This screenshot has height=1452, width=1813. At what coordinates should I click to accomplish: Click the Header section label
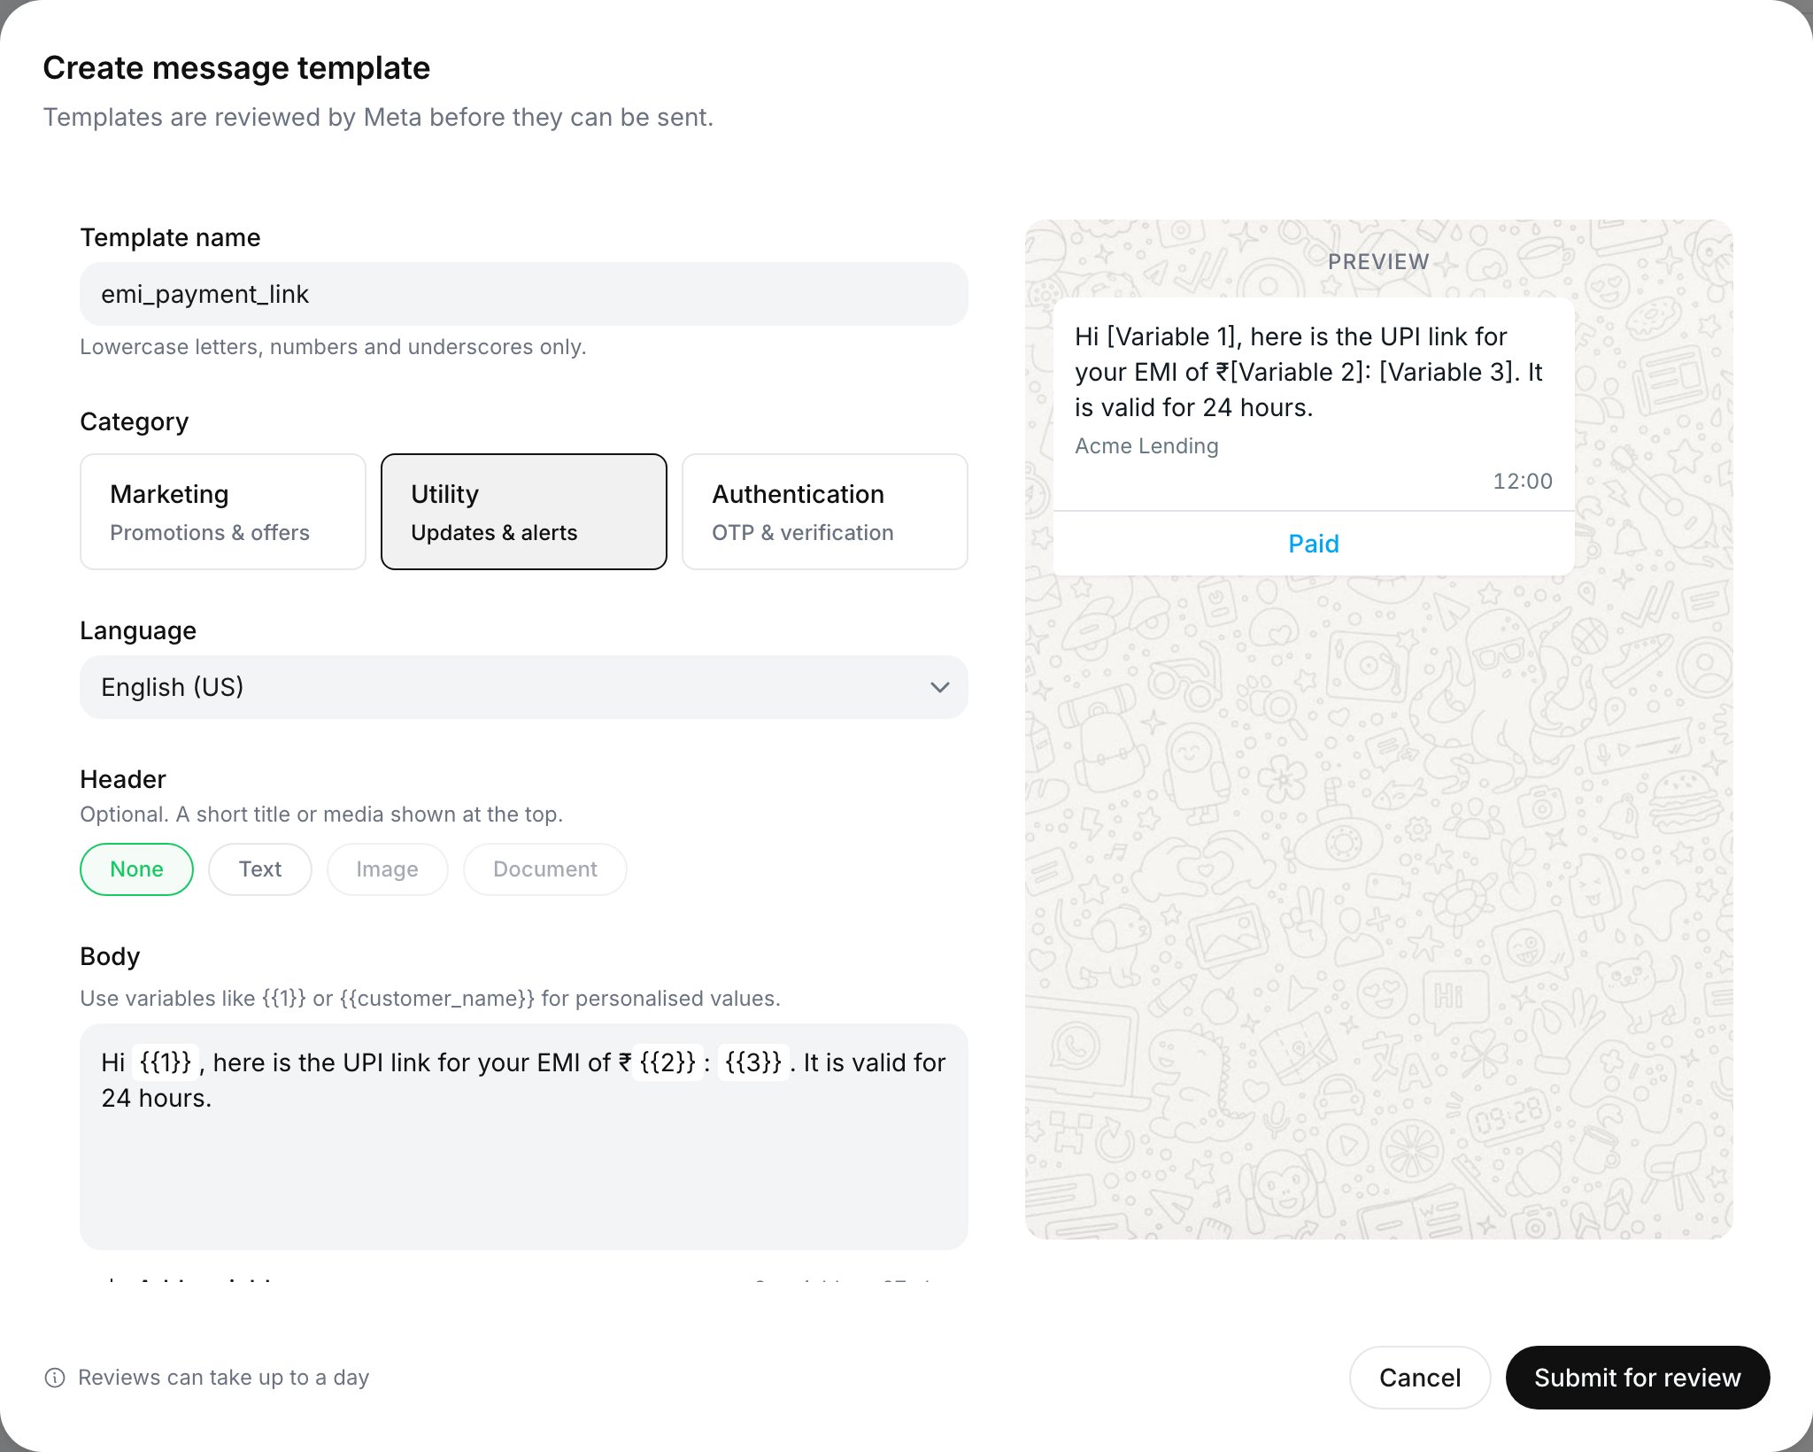[x=123, y=779]
